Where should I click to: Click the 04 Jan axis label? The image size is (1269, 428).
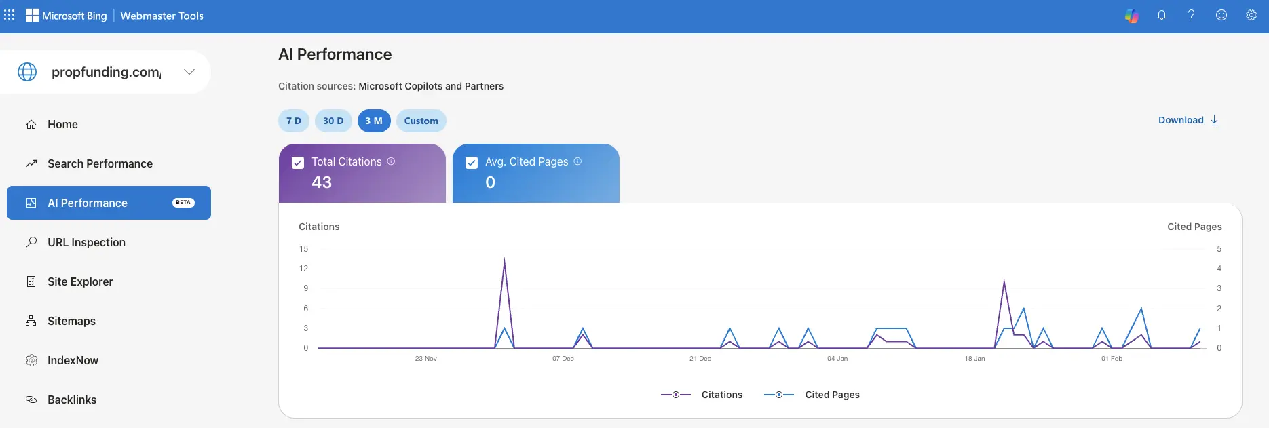point(837,359)
